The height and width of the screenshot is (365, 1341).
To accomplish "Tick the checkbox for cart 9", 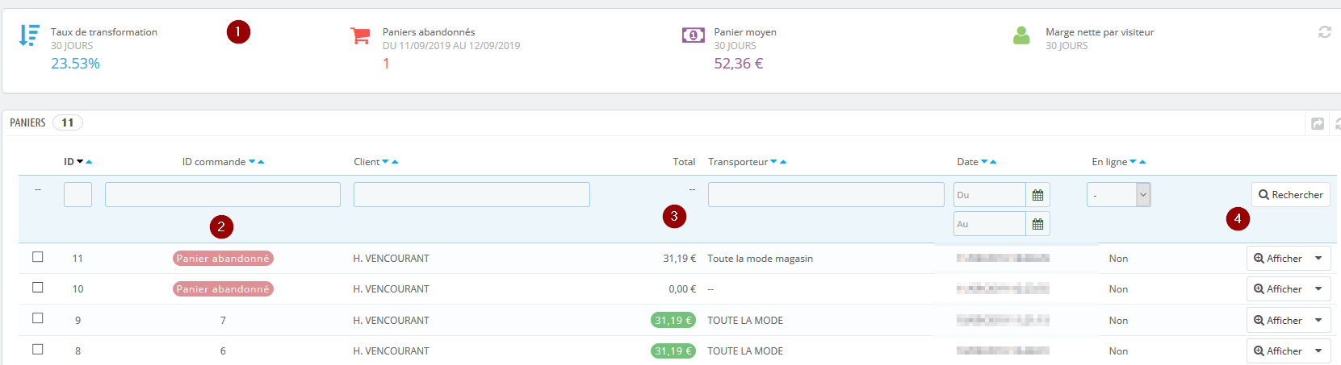I will [37, 318].
